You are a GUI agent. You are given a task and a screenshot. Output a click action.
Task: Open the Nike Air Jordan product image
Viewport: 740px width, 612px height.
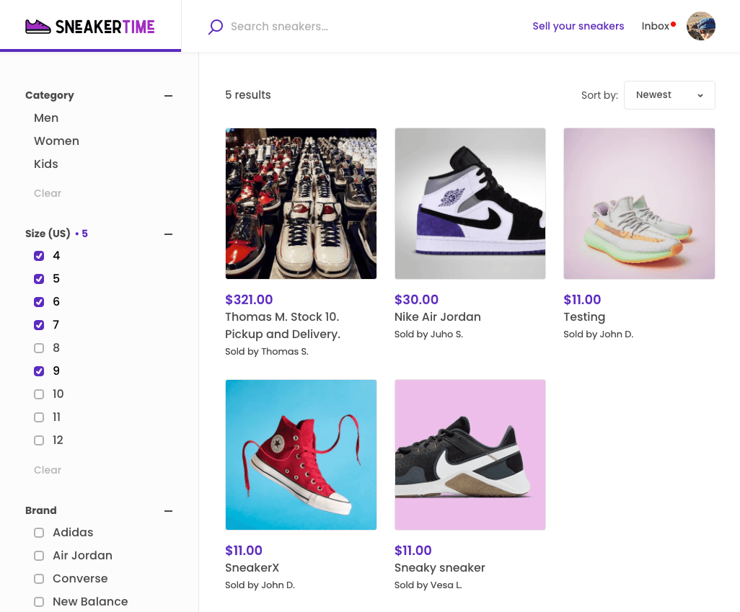[x=470, y=203]
